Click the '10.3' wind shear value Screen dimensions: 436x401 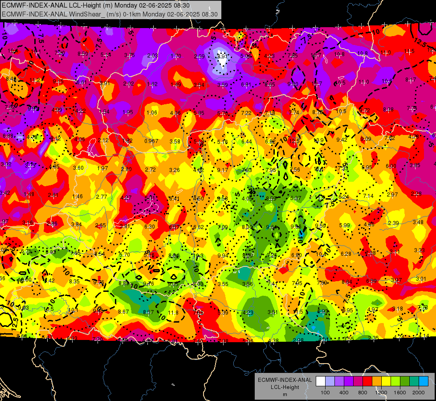pos(198,255)
